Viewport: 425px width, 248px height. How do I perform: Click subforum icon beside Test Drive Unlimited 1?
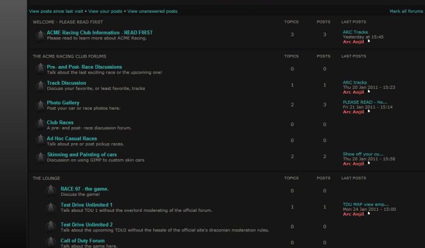click(51, 207)
